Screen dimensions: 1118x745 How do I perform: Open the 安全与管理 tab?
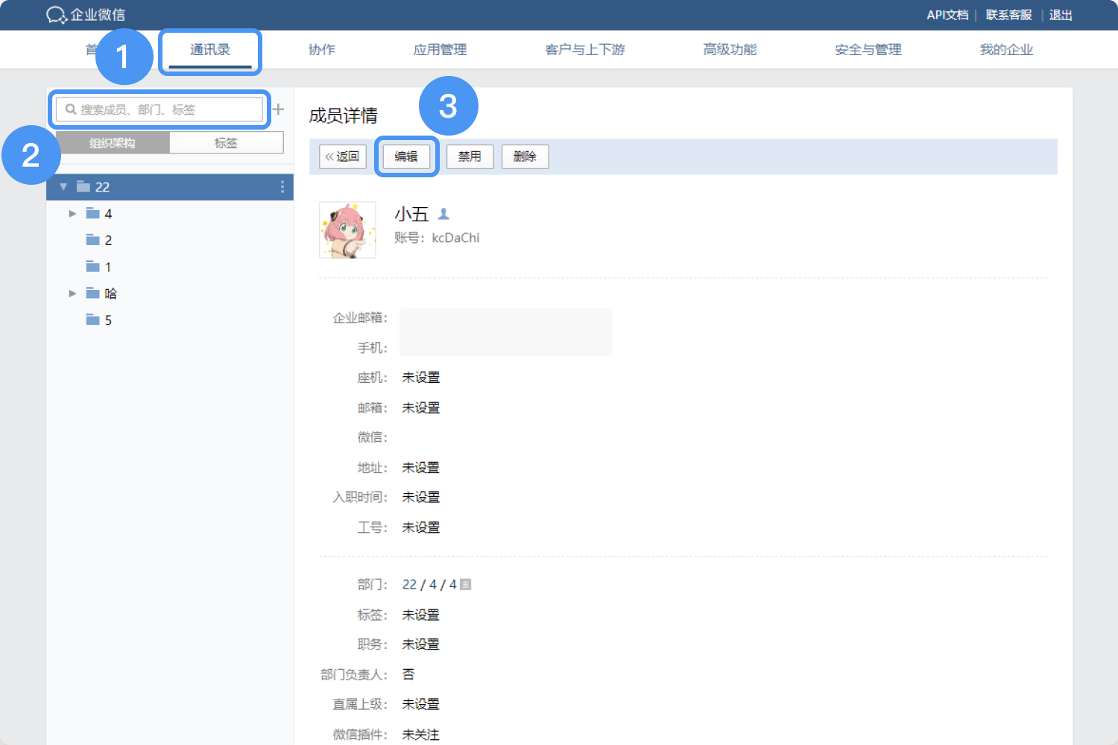pos(868,50)
